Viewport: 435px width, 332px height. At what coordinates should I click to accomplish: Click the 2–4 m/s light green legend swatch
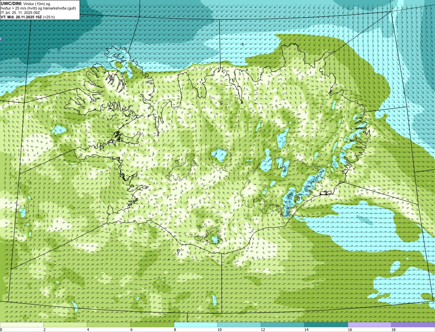(x=65, y=325)
